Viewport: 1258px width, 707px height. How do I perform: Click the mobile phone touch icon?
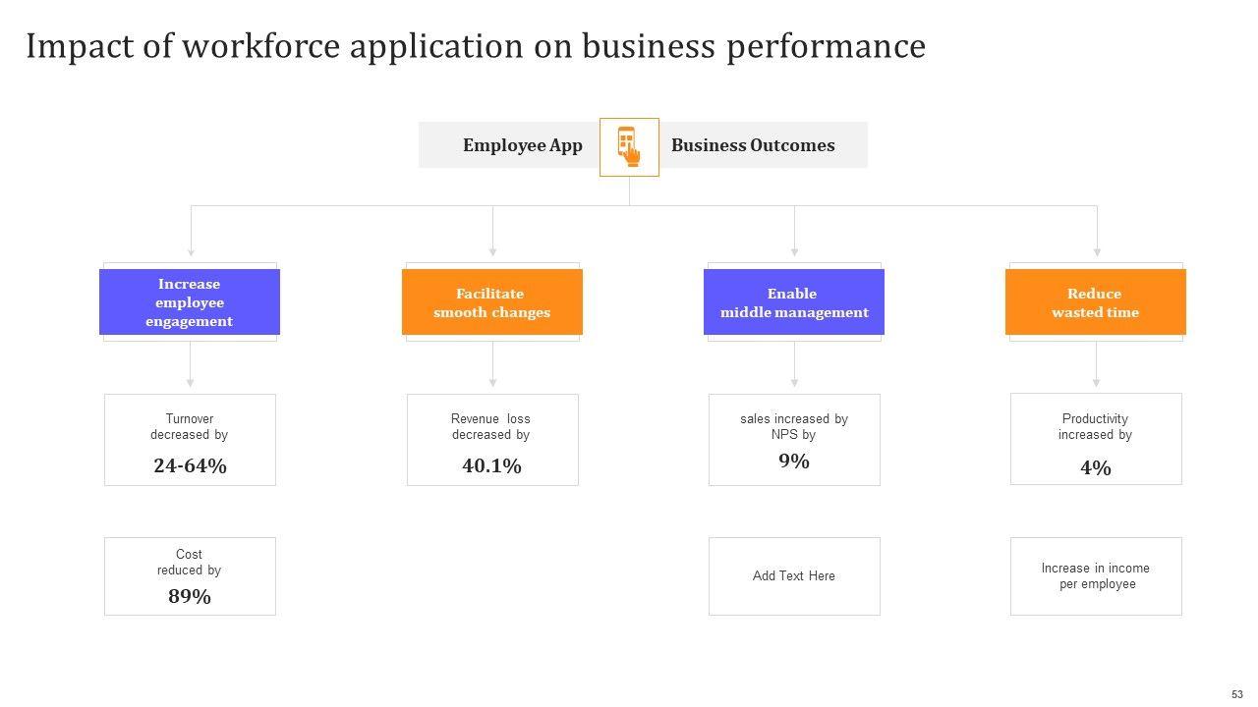pyautogui.click(x=629, y=146)
